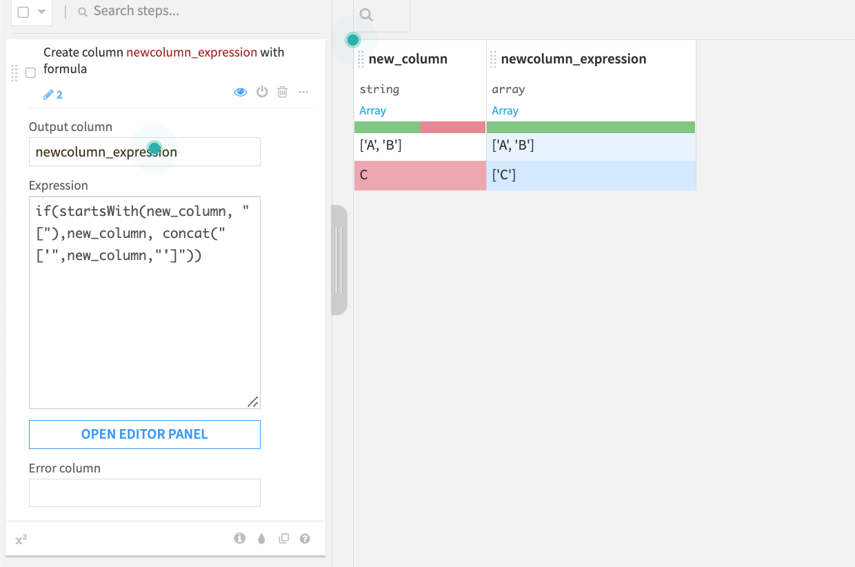Disable the step with the power icon
Viewport: 855px width, 567px height.
(x=261, y=92)
